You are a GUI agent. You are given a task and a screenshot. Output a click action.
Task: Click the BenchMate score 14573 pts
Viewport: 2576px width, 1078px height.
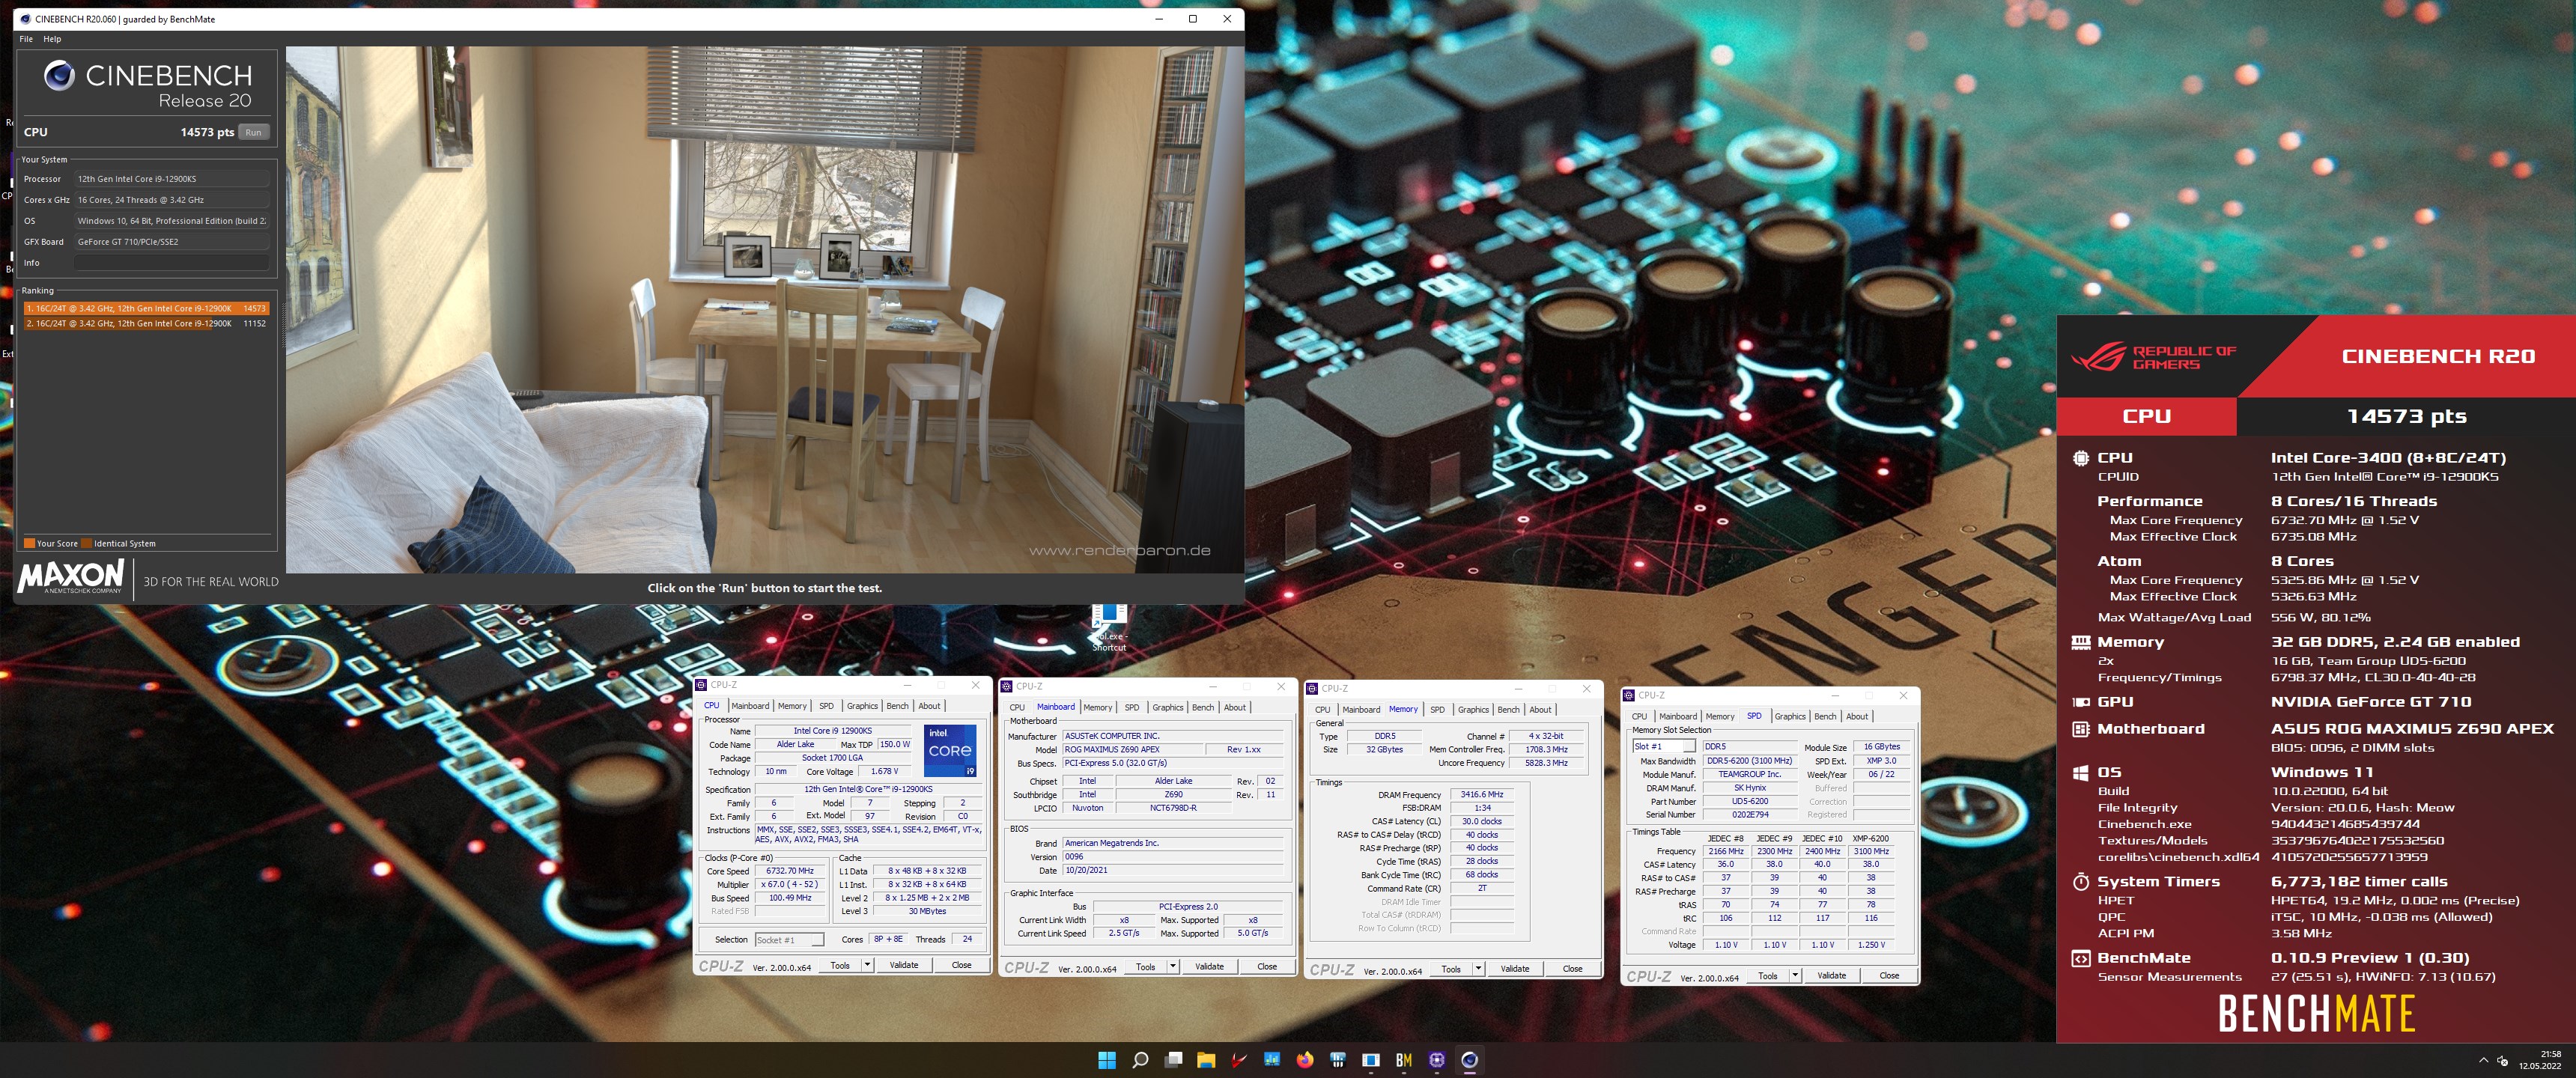coord(2407,417)
